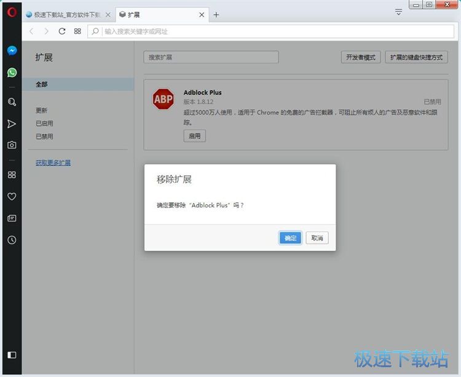461x377 pixels.
Task: Click the Adblock Plus extension title
Action: point(203,92)
